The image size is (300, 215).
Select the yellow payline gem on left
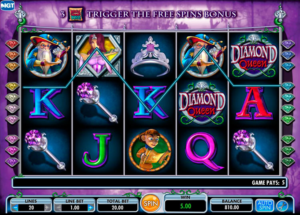click(x=12, y=86)
